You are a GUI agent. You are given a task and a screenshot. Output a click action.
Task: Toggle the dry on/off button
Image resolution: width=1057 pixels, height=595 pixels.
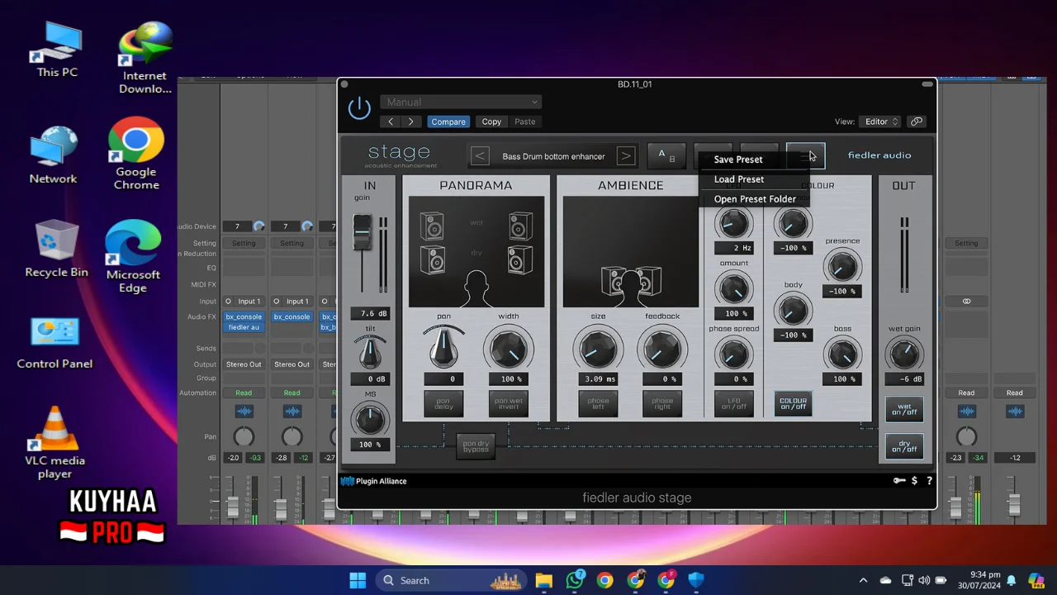[904, 447]
